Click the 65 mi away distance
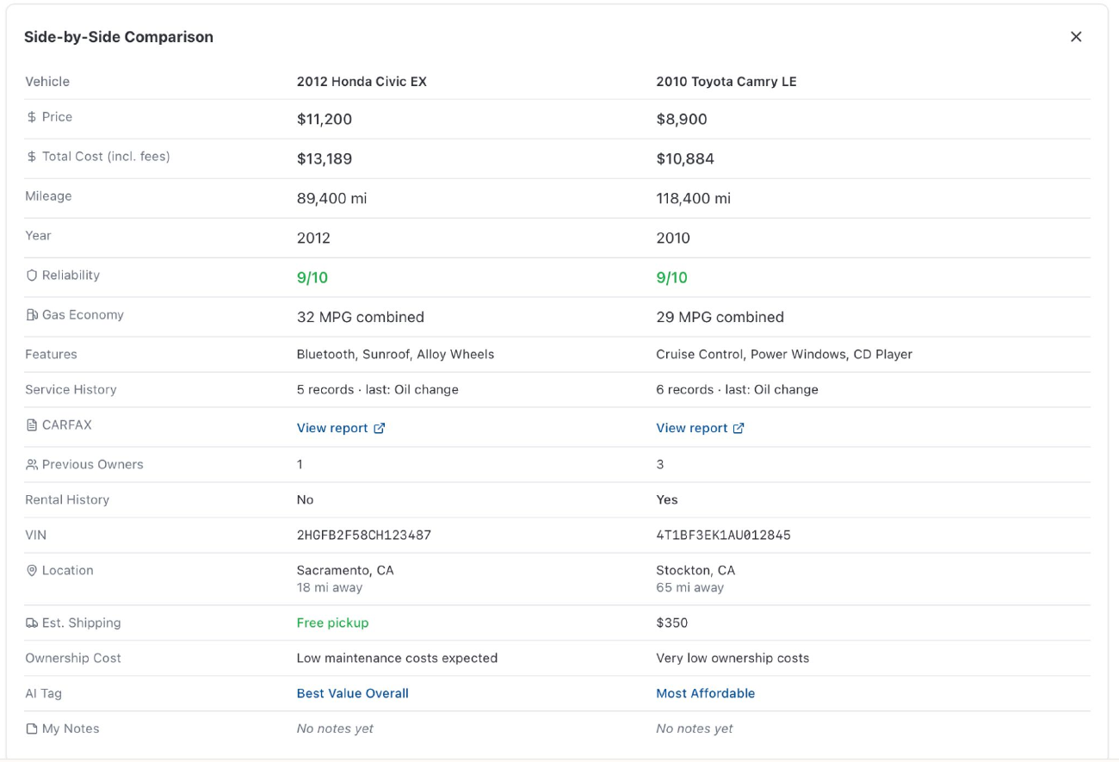Screen dimensions: 1119x762 tap(690, 587)
